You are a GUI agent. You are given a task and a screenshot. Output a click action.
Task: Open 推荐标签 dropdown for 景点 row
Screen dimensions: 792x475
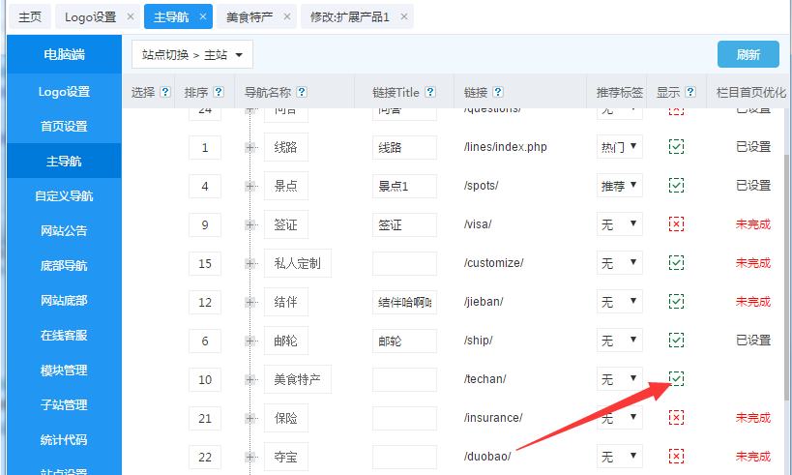(x=619, y=186)
